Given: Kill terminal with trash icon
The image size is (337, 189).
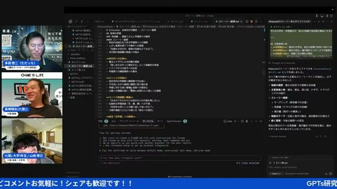Looking at the screenshot, I should 247,121.
